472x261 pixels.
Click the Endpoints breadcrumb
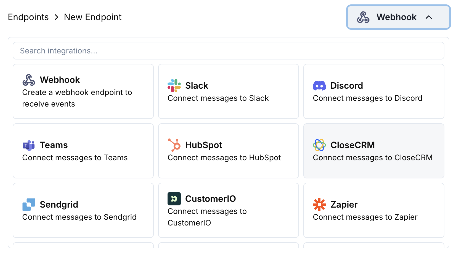point(28,17)
